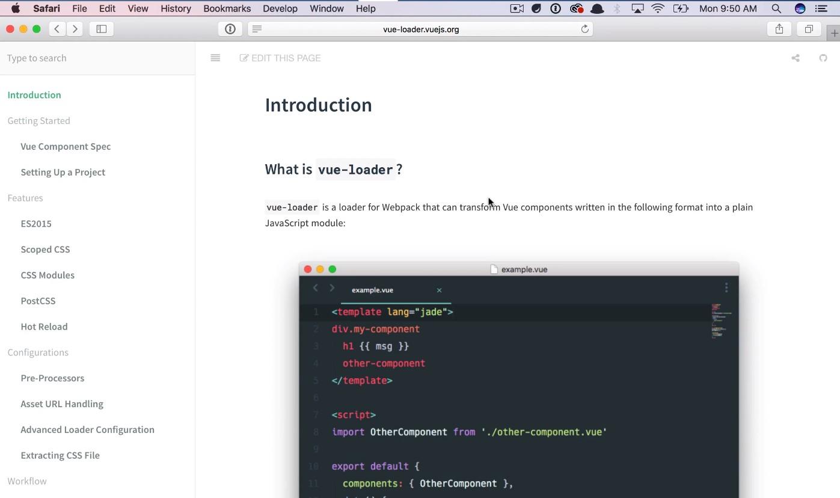This screenshot has width=840, height=498.
Task: Open the File menu
Action: coord(79,8)
